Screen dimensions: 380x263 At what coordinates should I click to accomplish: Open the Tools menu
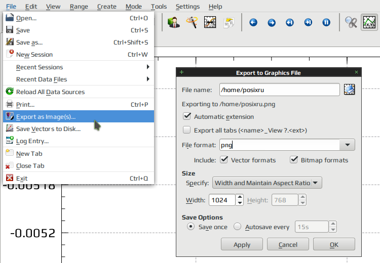(159, 7)
